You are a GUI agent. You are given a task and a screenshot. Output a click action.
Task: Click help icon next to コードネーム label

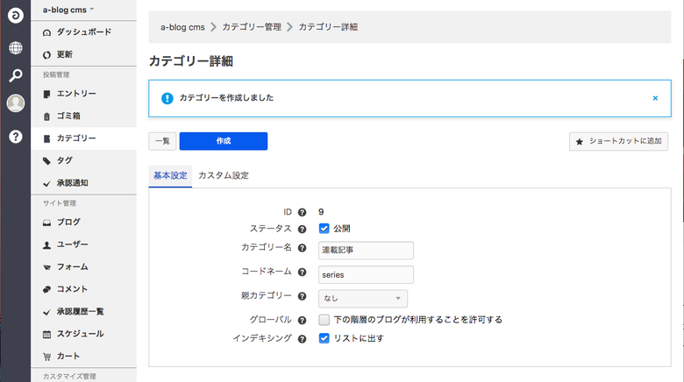[x=302, y=272]
